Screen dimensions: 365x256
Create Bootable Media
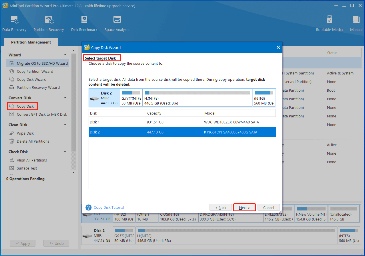pyautogui.click(x=329, y=23)
